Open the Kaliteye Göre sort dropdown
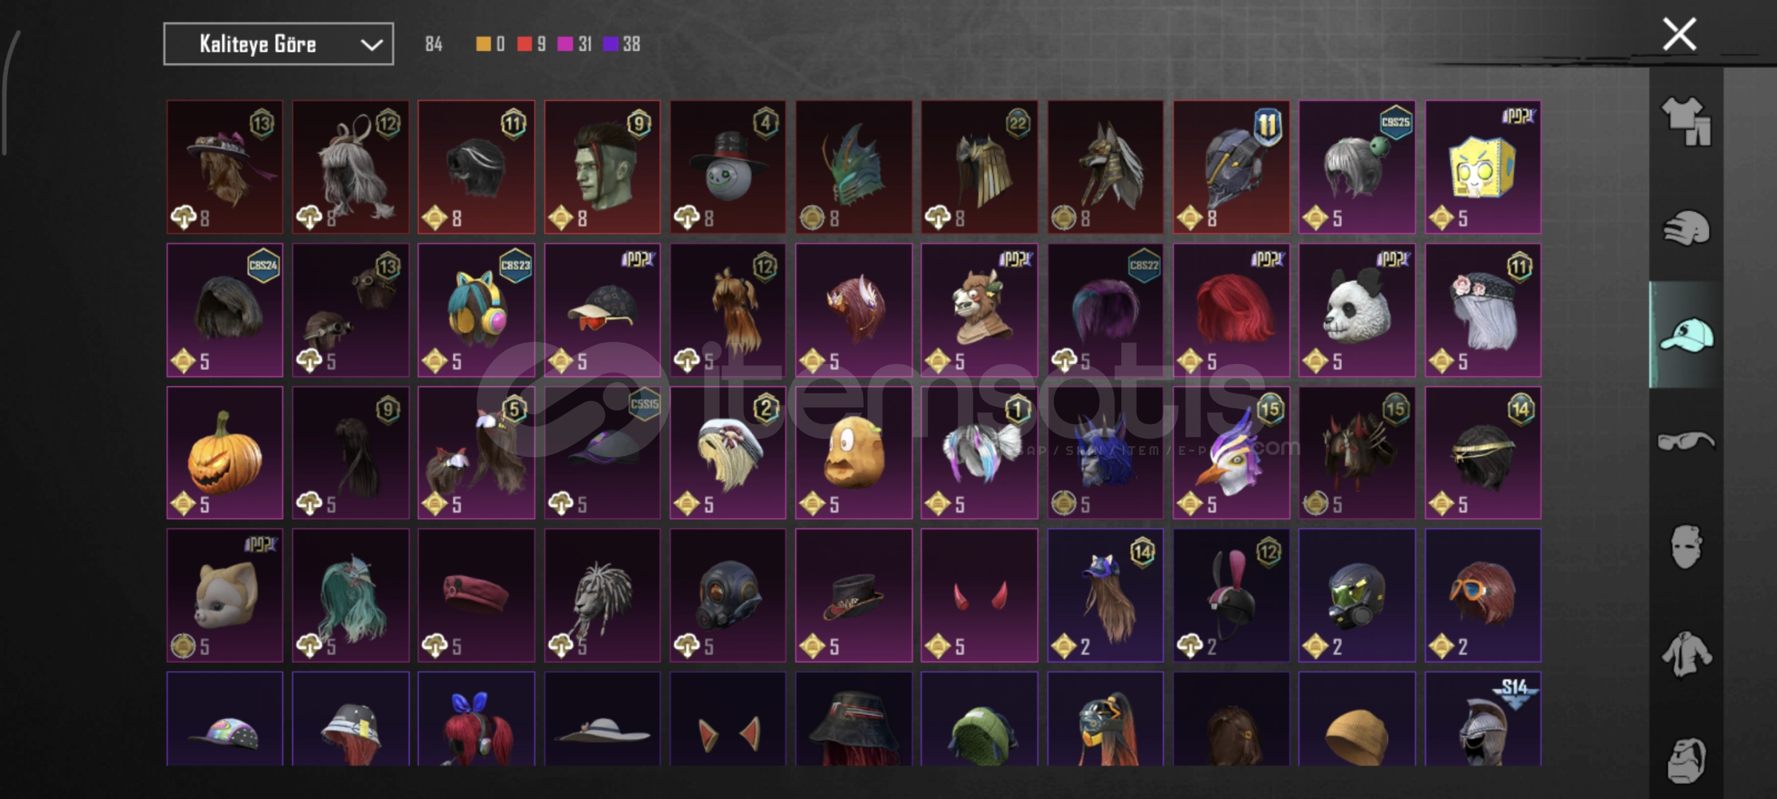This screenshot has width=1777, height=799. click(x=278, y=44)
